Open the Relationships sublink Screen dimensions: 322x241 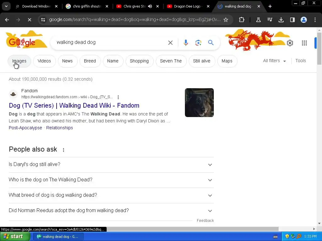59,128
